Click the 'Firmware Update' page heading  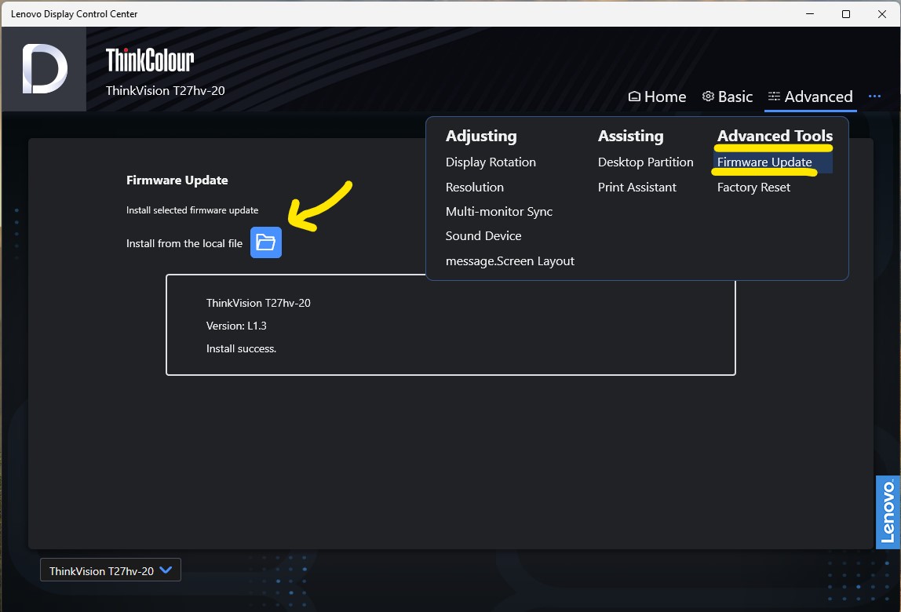click(177, 180)
